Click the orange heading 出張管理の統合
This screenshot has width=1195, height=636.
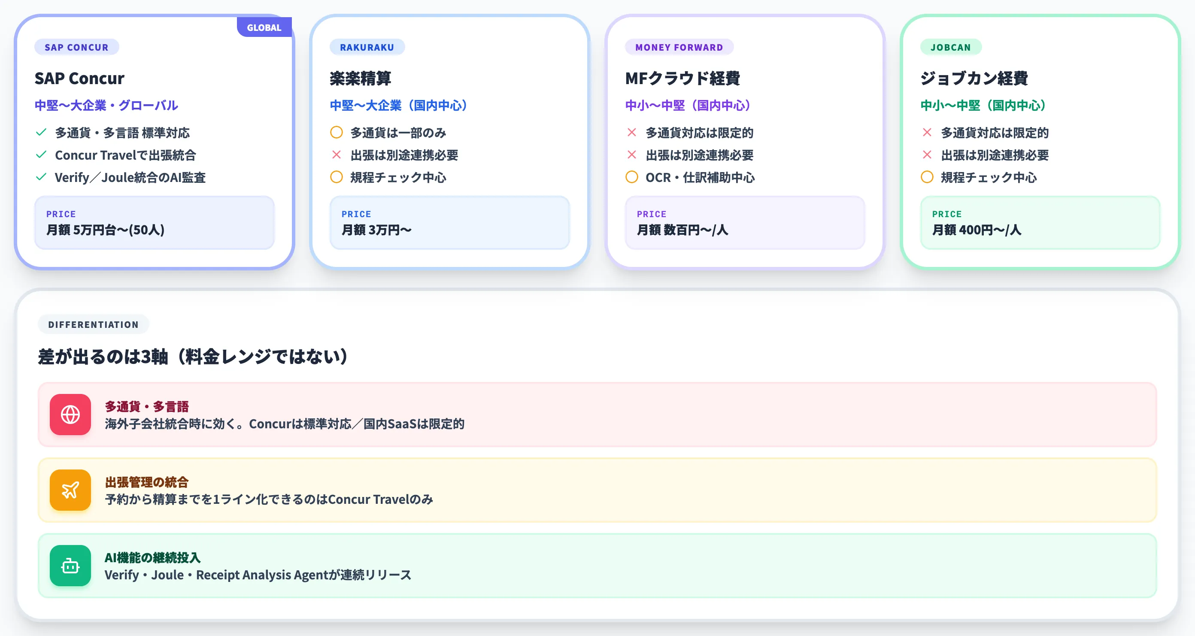coord(147,482)
